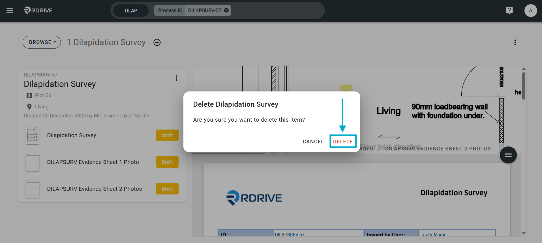Click the Dilapidation Survey card title
This screenshot has height=243, width=542.
coord(60,84)
